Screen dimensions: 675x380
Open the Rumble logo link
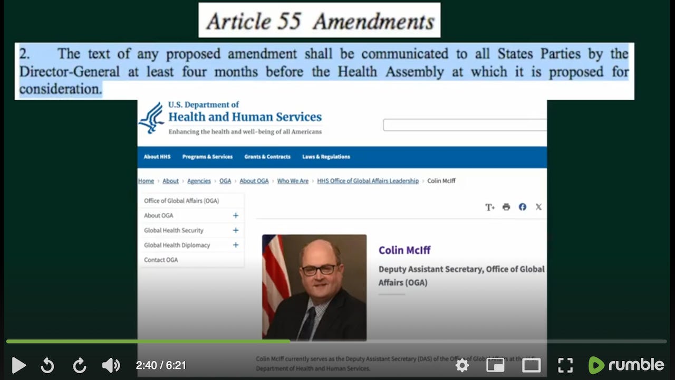tap(626, 365)
